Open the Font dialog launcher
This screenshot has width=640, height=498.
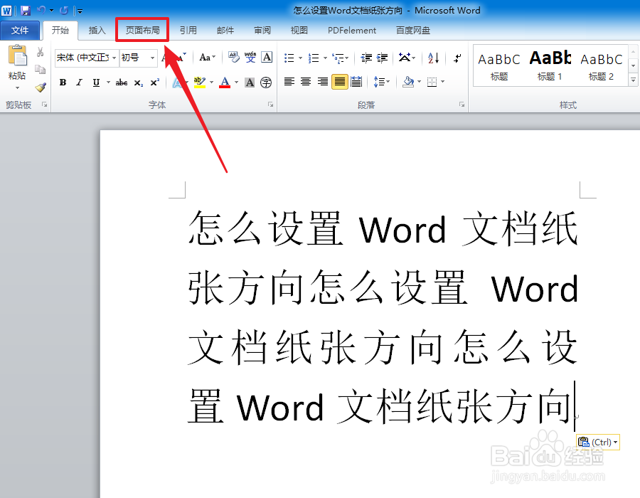270,105
